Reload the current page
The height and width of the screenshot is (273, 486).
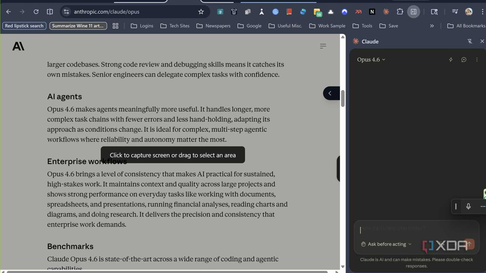pos(36,12)
